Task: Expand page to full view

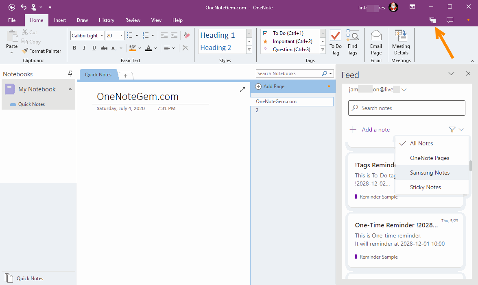Action: tap(242, 90)
